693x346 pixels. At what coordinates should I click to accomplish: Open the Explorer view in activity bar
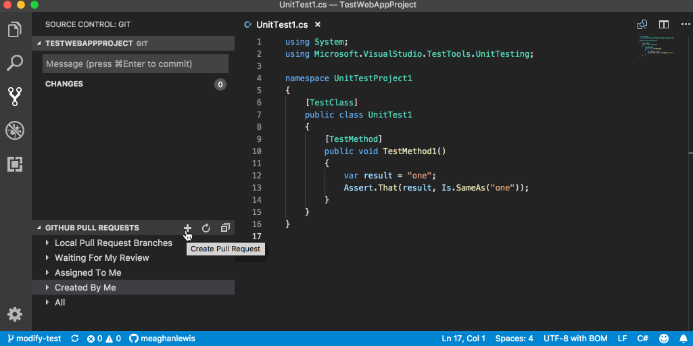(15, 30)
